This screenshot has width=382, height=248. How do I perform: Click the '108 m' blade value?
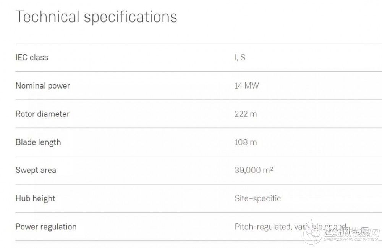point(246,142)
